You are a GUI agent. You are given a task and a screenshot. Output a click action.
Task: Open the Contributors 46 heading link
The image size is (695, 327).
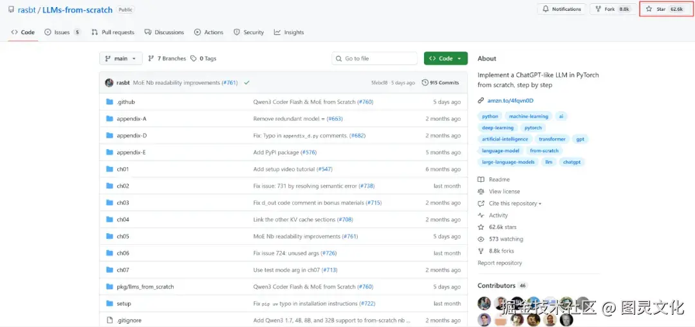tap(503, 286)
